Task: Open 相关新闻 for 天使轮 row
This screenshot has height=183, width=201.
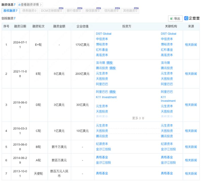Action: (191, 174)
